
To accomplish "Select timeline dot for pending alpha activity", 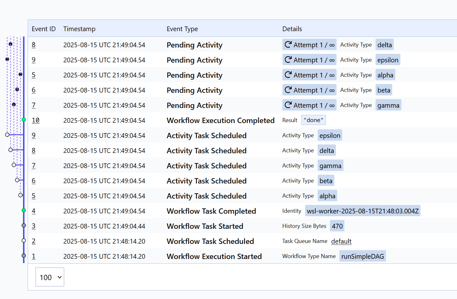I will point(20,74).
